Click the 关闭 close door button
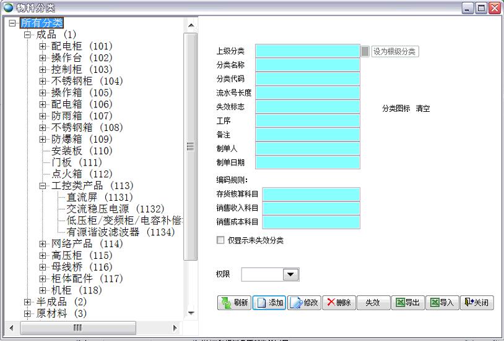 coord(477,303)
